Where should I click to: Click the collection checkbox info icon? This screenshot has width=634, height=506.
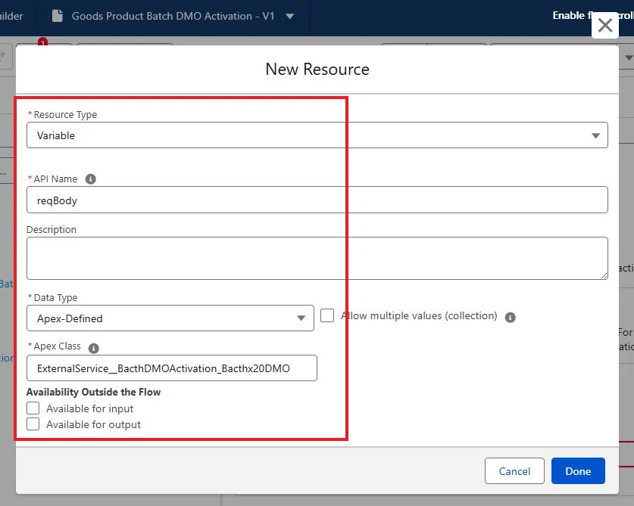[511, 317]
